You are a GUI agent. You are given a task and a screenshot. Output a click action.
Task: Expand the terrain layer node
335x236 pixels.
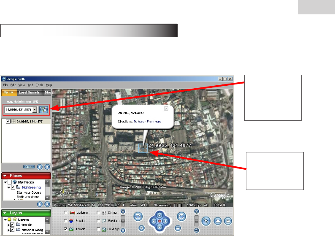[x=8, y=225]
